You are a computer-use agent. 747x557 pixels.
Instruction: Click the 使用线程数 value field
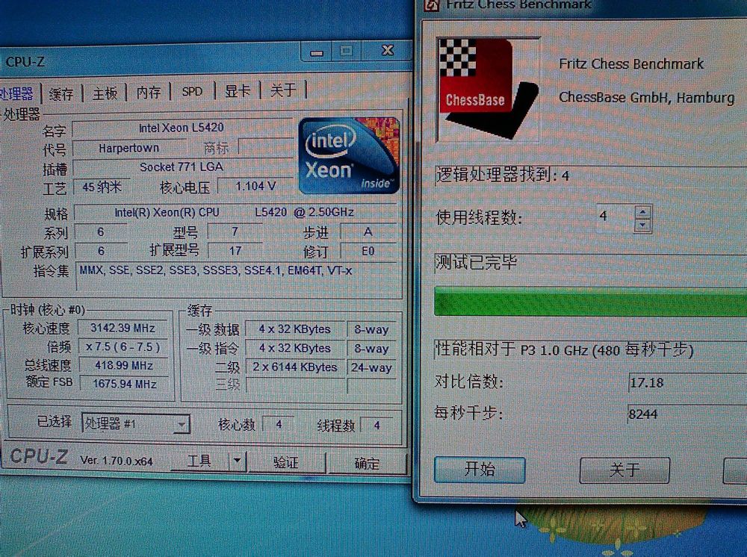616,217
